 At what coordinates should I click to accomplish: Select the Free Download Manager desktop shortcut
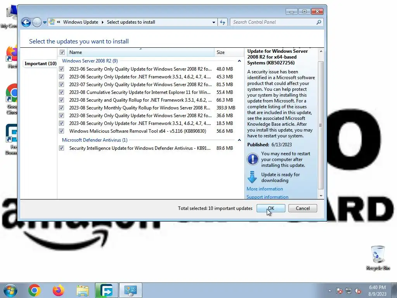[11, 139]
